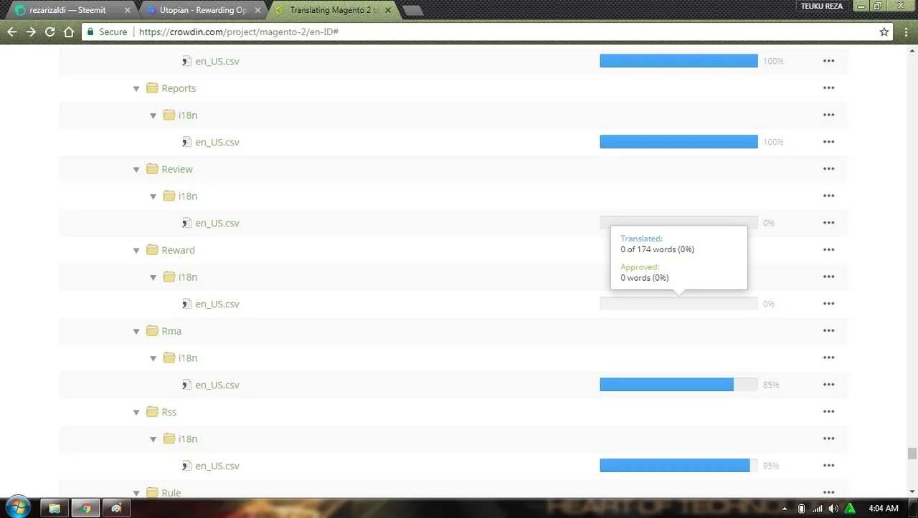The image size is (918, 518).
Task: Click the Reports full progress bar
Action: [678, 142]
